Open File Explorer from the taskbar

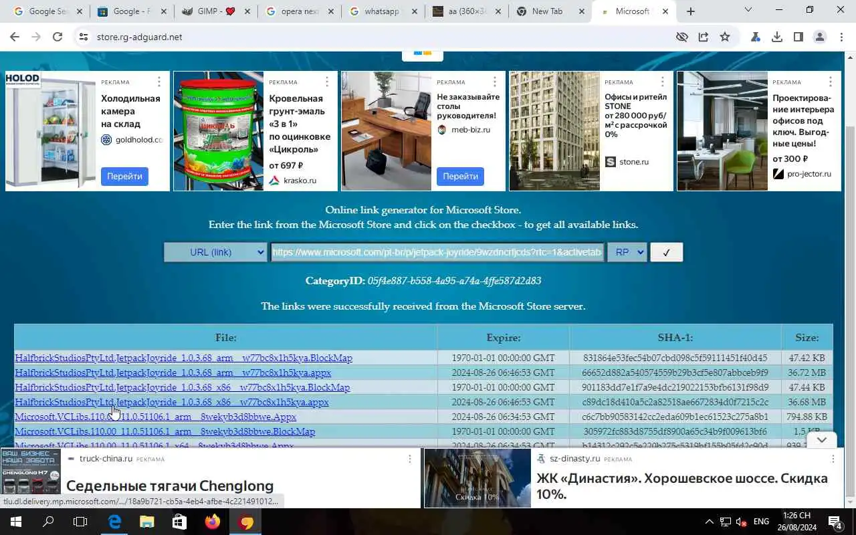tap(147, 522)
